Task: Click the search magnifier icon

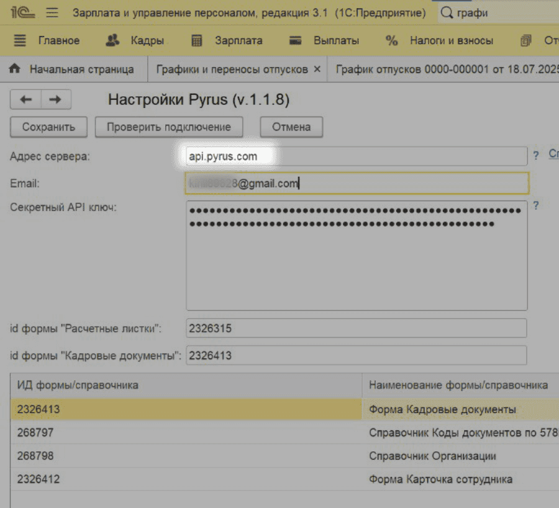Action: pos(447,12)
